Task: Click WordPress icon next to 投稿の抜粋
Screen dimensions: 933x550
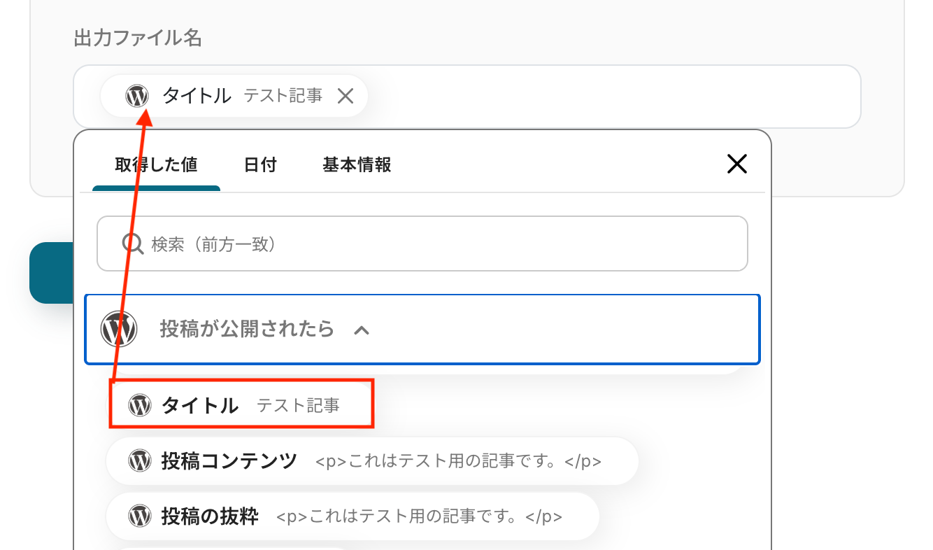Action: click(140, 516)
